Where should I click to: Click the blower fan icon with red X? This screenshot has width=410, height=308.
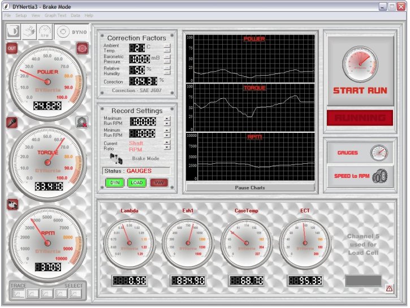(x=81, y=122)
